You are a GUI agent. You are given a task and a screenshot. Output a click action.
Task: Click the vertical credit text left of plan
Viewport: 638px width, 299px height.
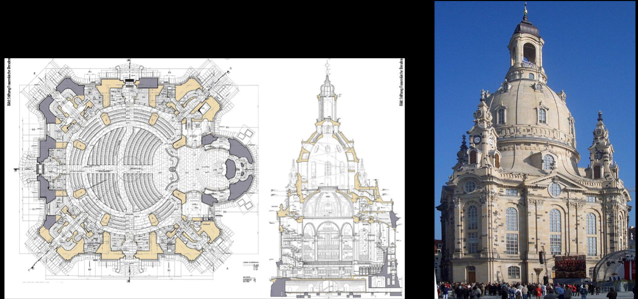(9, 82)
